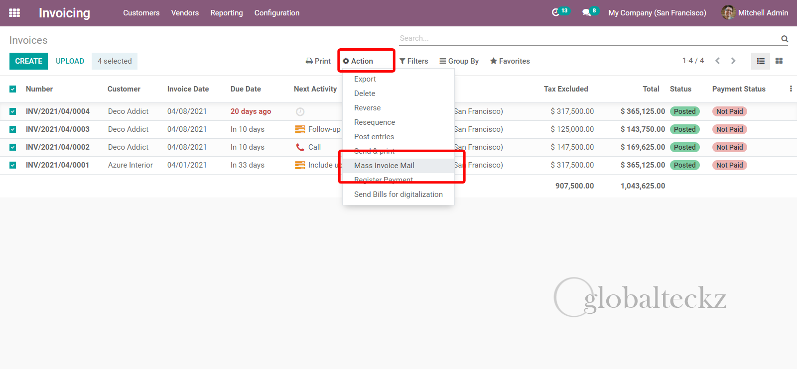Image resolution: width=797 pixels, height=369 pixels.
Task: Click the clock activity icon for INV/2021/04/0004
Action: coord(300,112)
